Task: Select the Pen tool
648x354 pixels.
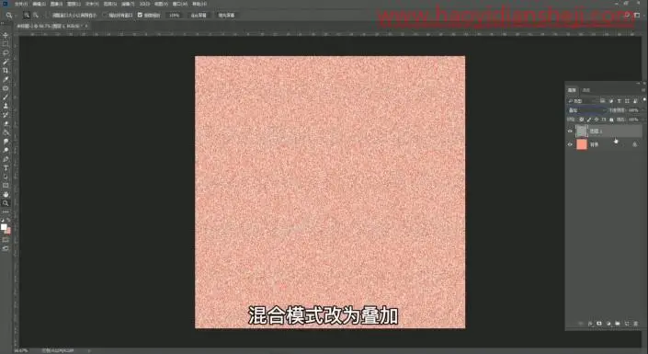Action: tap(6, 159)
